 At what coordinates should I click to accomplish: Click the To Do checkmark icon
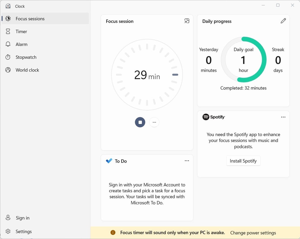click(x=109, y=161)
